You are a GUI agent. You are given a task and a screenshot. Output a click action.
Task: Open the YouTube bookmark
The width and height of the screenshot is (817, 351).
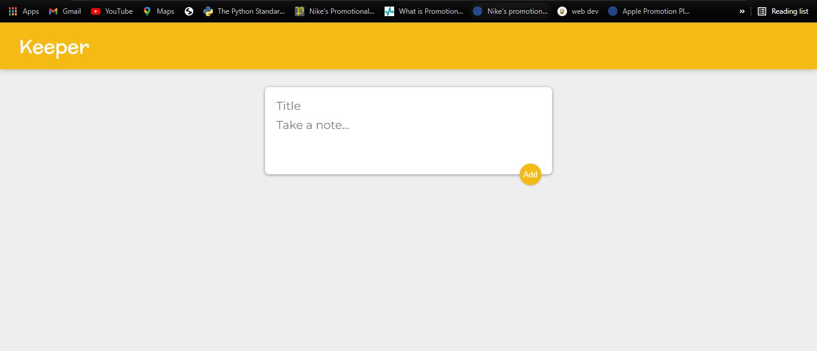(x=111, y=11)
